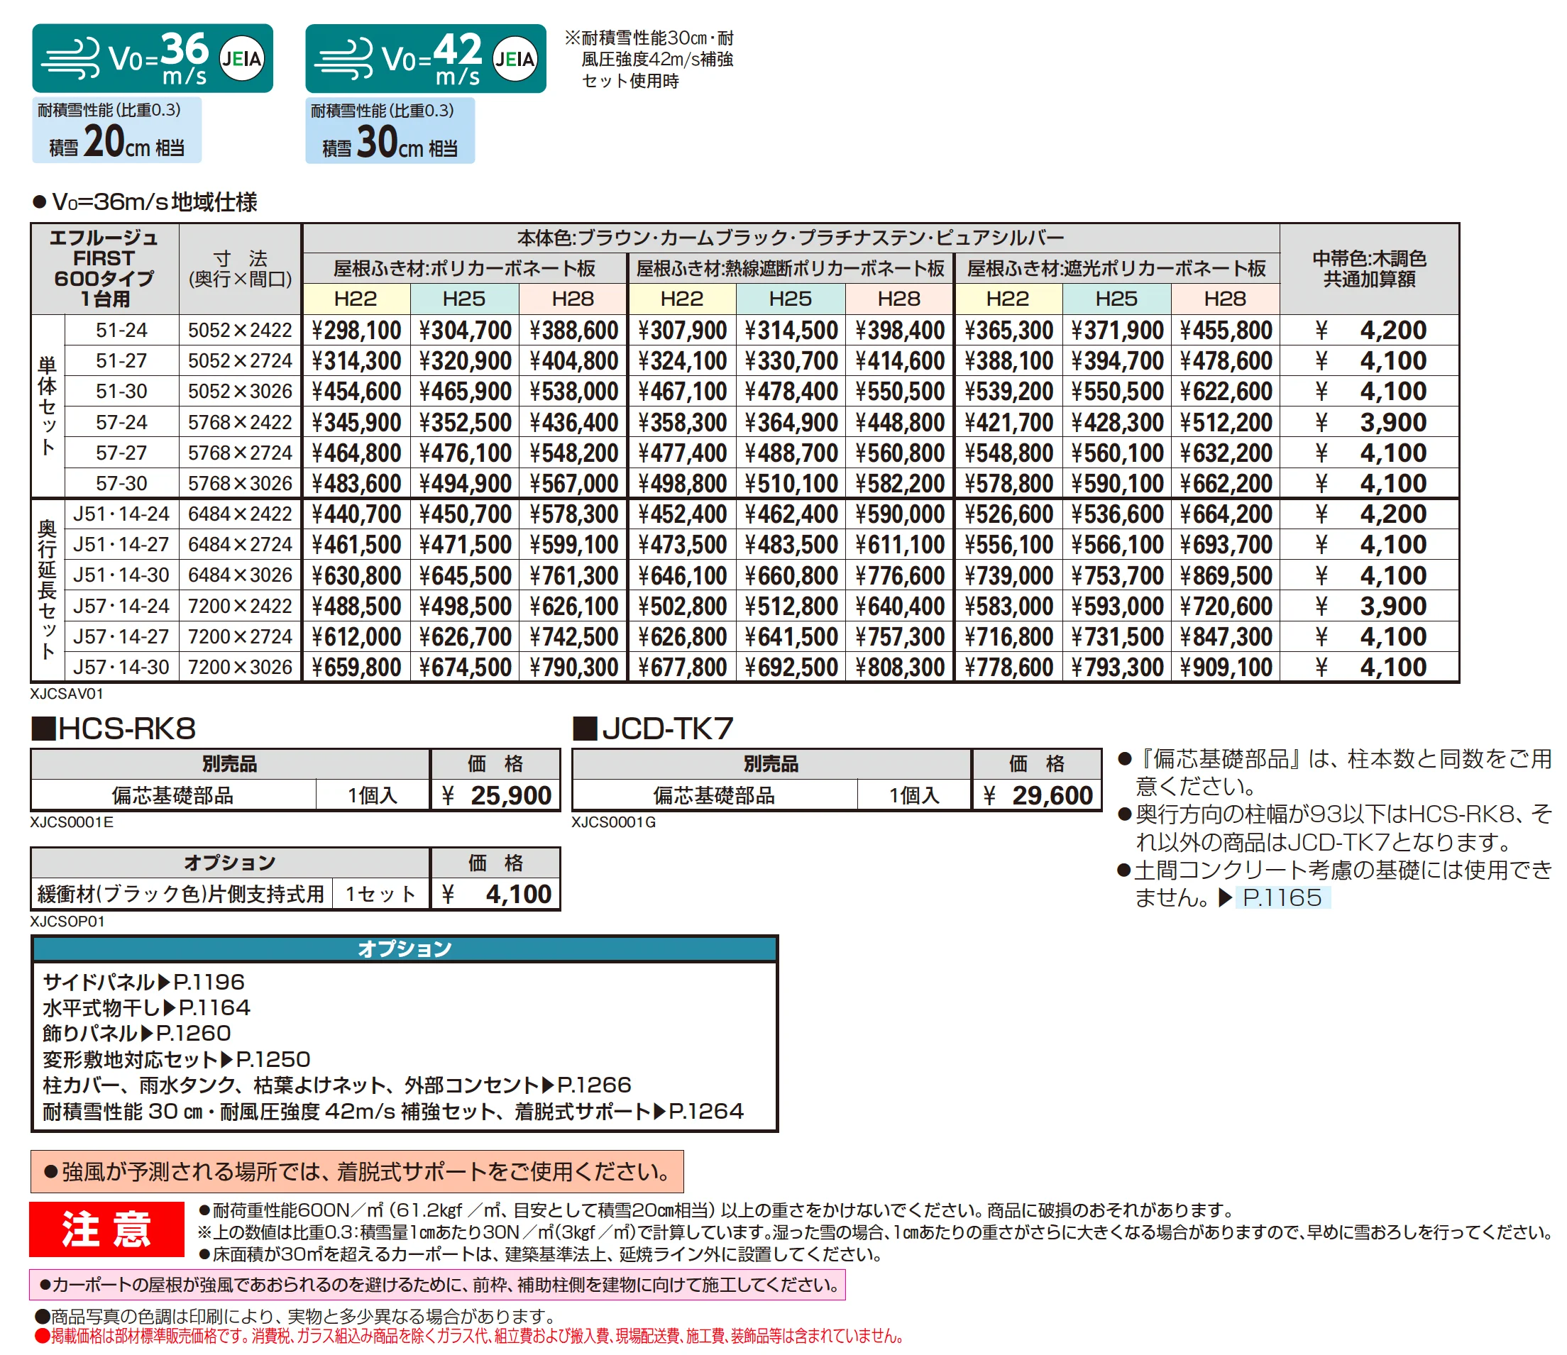
Task: Select row J51・14-27 model cell
Action: click(x=122, y=544)
